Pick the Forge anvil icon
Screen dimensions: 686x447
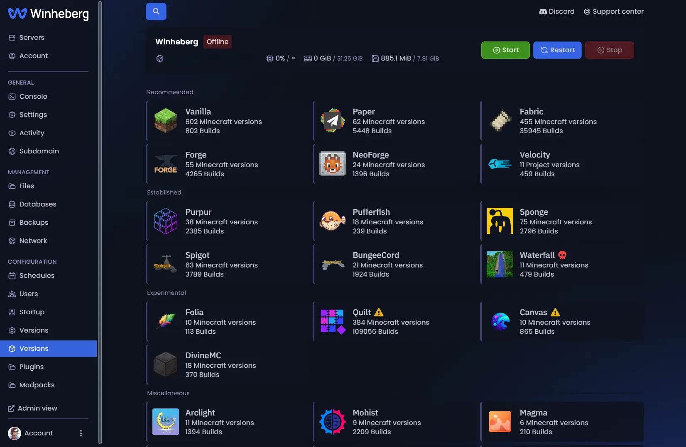coord(166,164)
